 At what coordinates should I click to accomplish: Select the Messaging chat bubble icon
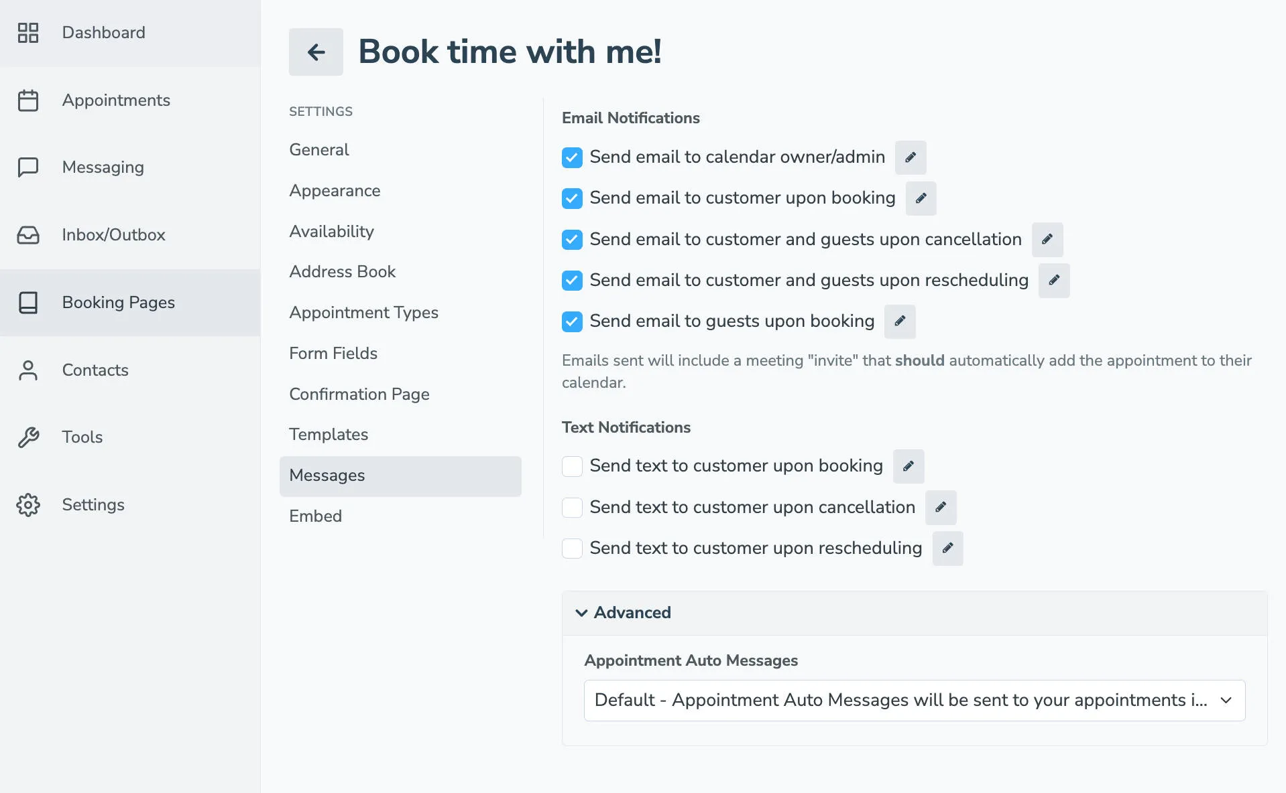[x=28, y=167]
